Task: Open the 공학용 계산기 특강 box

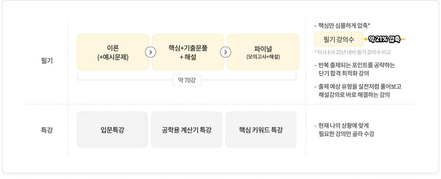Action: tap(187, 130)
